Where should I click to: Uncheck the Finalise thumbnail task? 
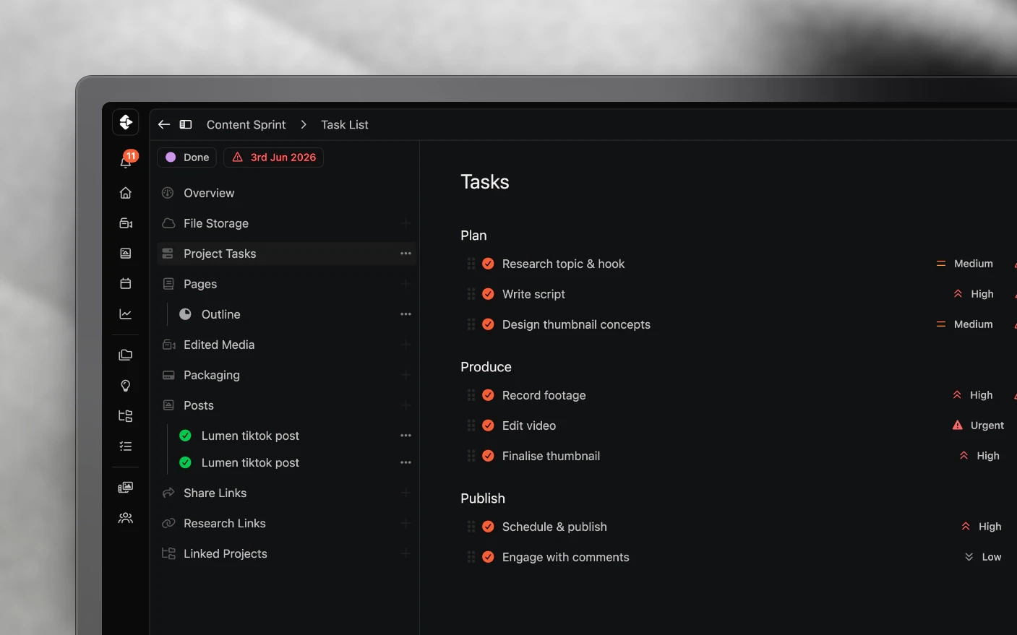tap(489, 456)
